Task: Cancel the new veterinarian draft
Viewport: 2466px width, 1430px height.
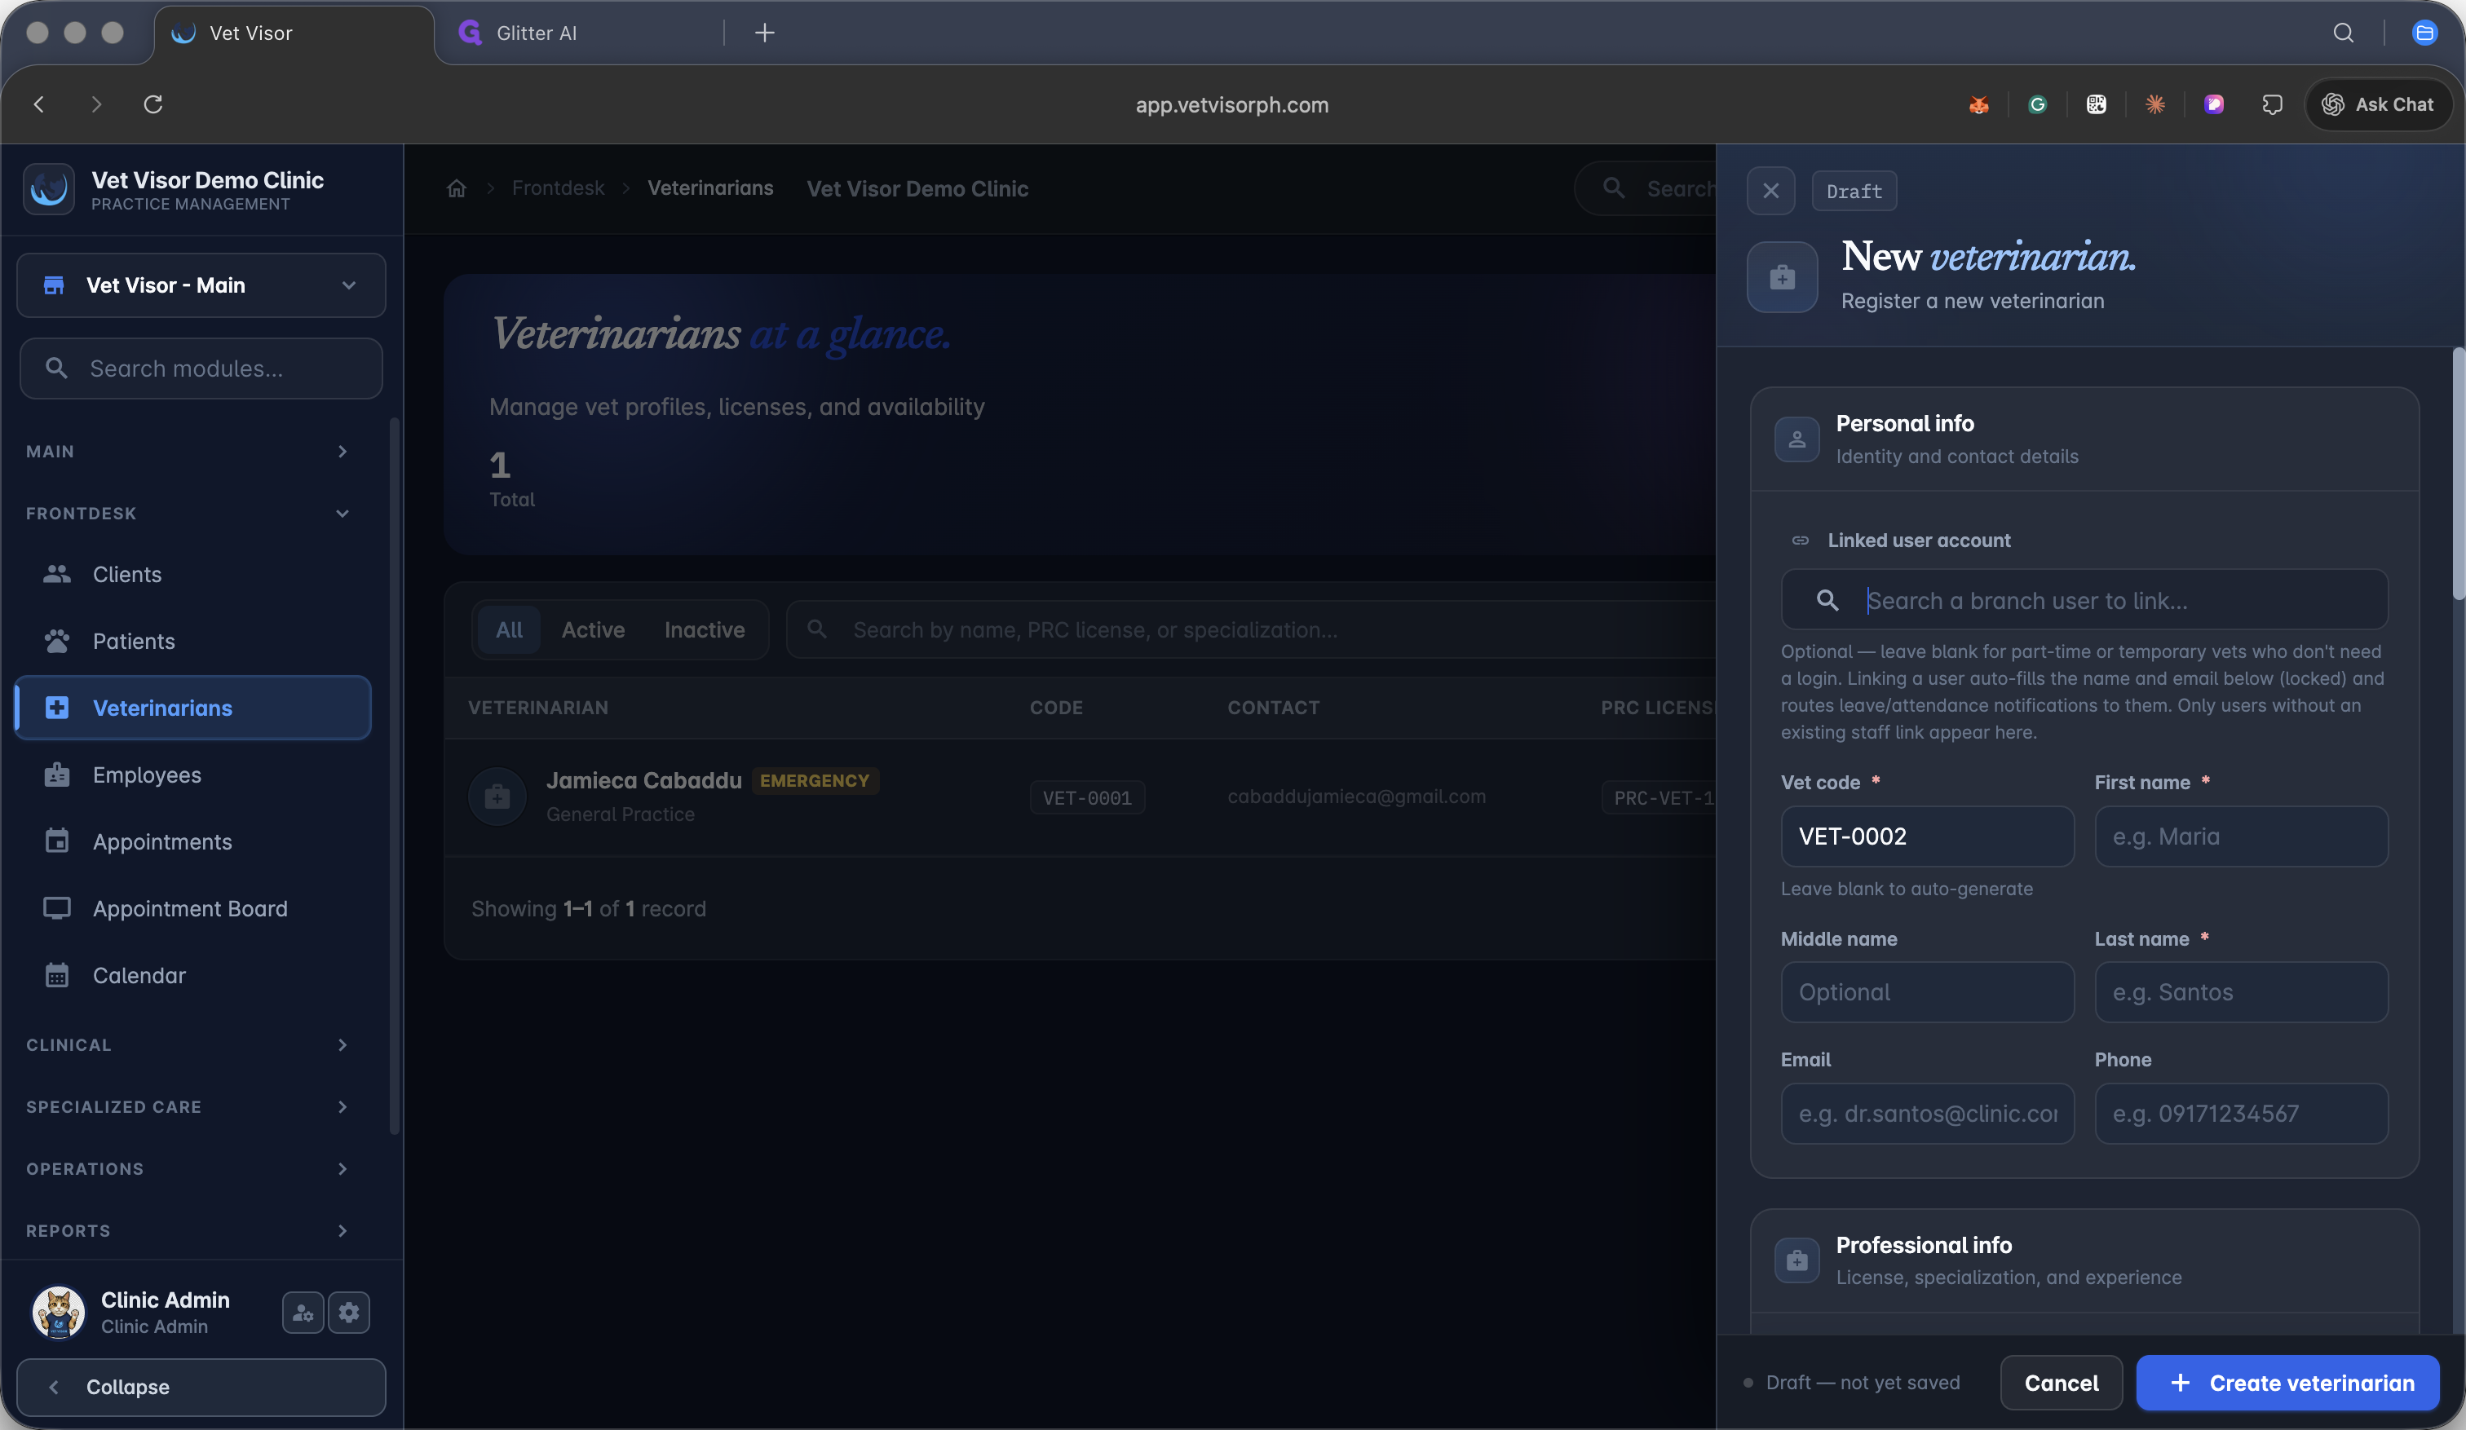Action: coord(2061,1383)
